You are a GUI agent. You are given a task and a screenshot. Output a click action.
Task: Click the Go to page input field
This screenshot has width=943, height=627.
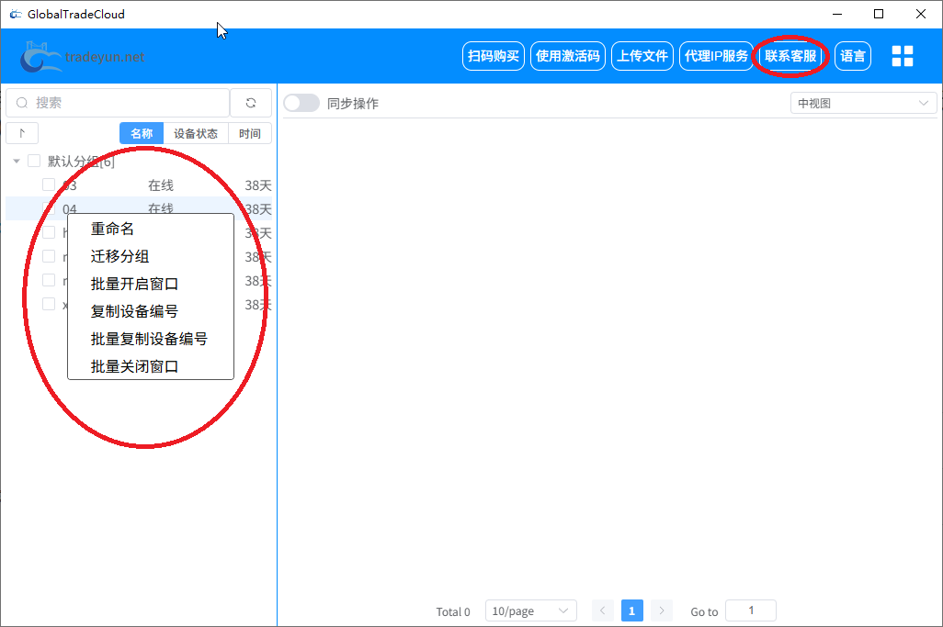click(751, 610)
